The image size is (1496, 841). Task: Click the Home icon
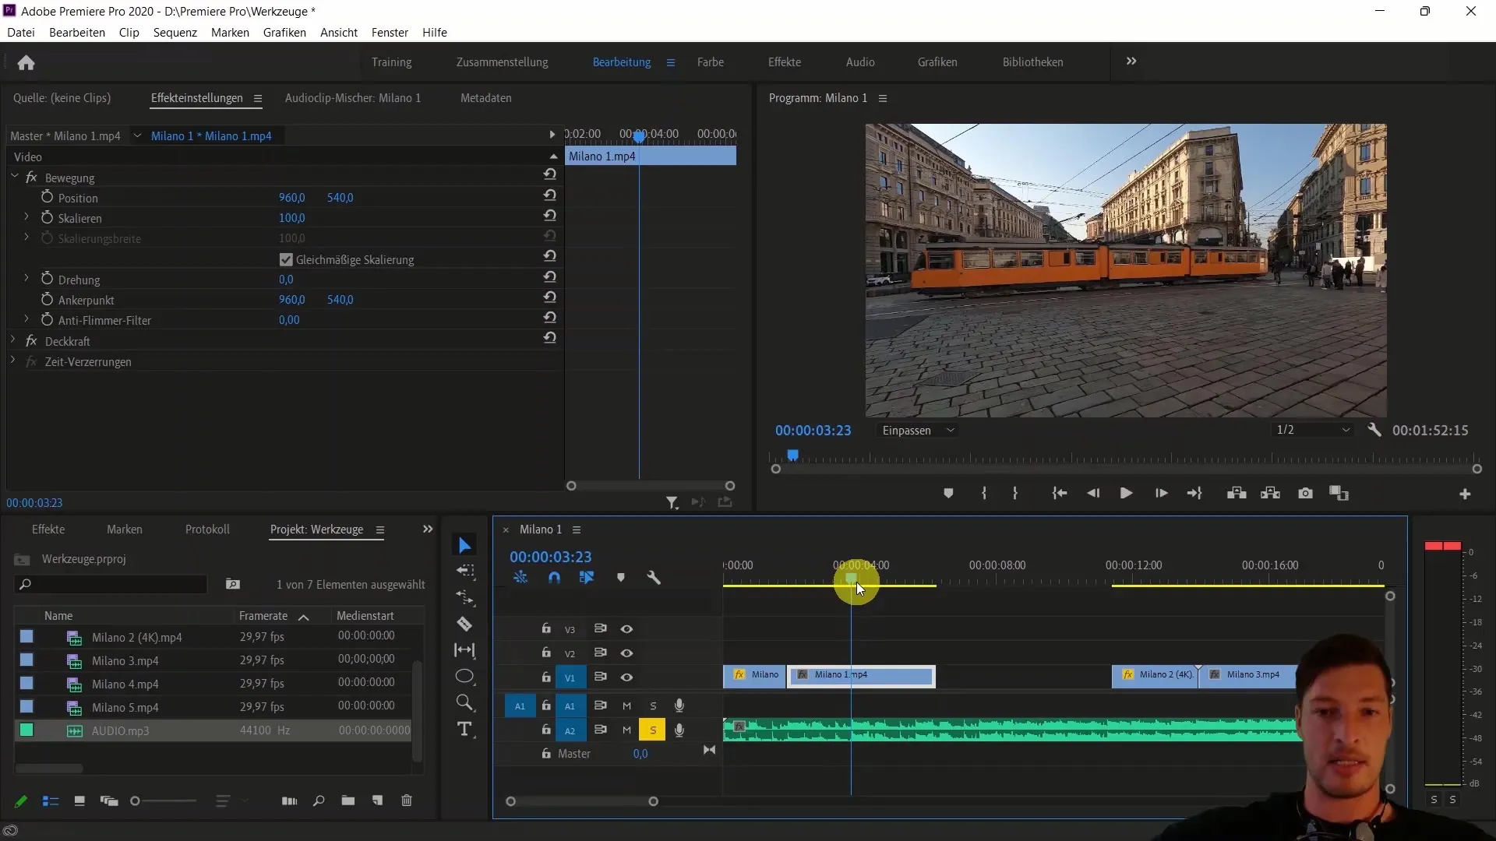click(x=26, y=62)
